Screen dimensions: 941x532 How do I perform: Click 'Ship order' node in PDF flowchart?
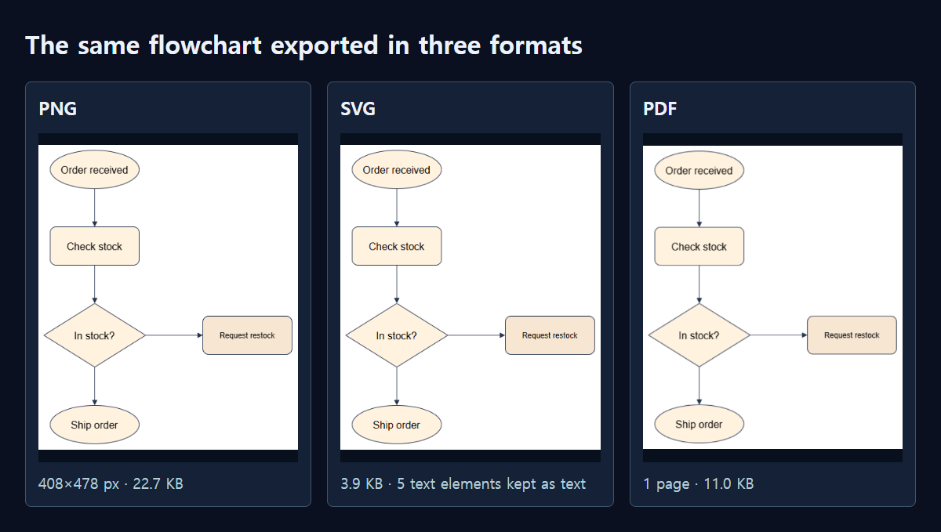click(x=699, y=425)
